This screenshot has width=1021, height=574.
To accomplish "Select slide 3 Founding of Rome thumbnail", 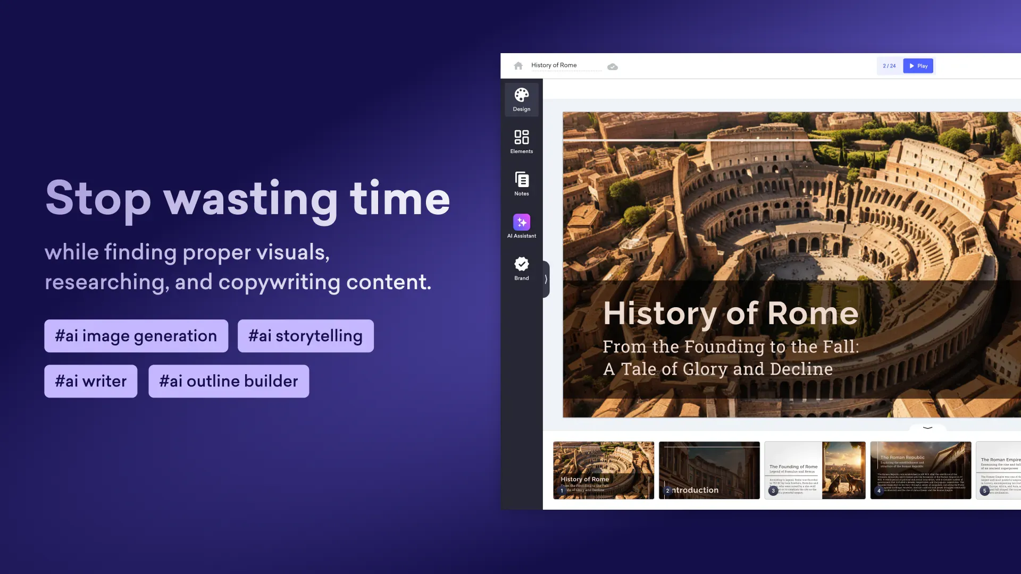I will pyautogui.click(x=815, y=470).
